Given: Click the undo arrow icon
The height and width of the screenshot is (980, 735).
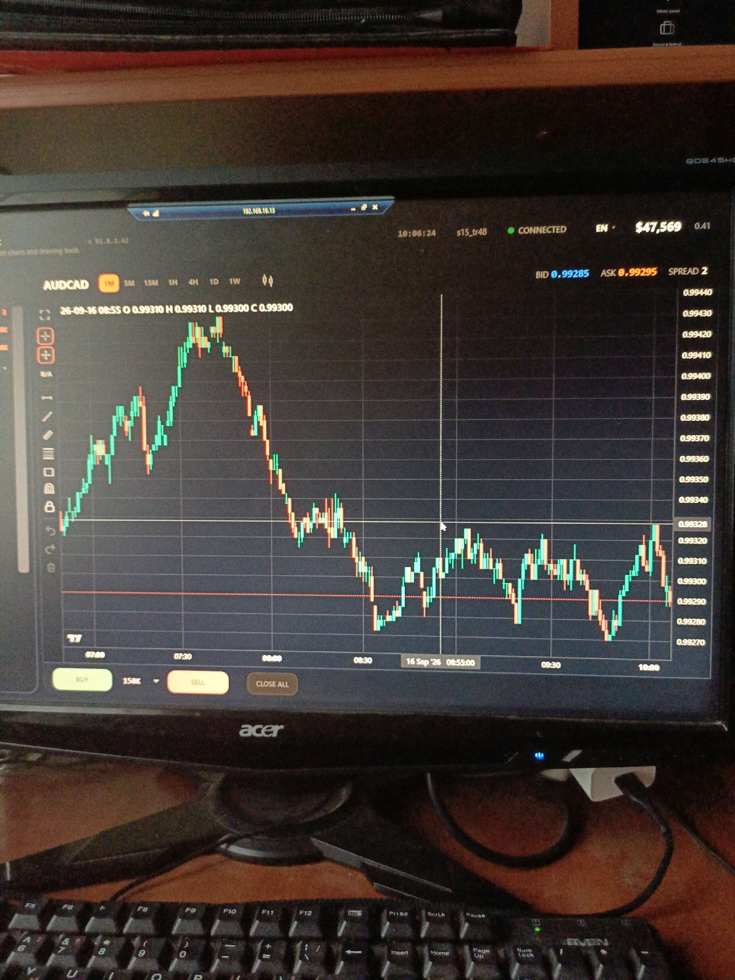Looking at the screenshot, I should (50, 530).
